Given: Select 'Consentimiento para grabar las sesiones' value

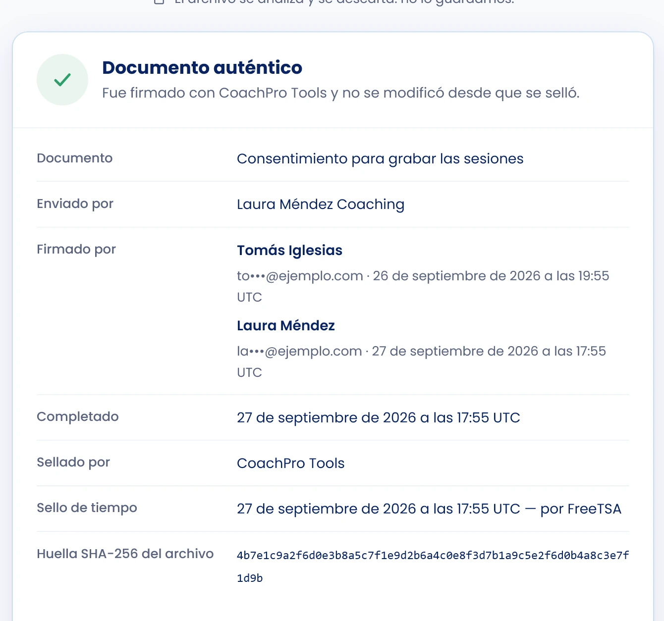Looking at the screenshot, I should point(380,158).
